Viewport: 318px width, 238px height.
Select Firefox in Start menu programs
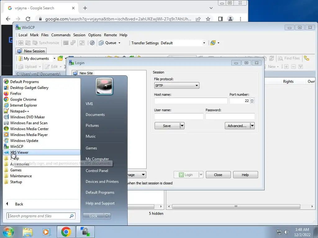[42, 94]
